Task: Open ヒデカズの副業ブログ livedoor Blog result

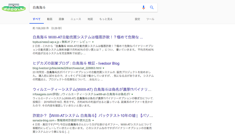Action: pyautogui.click(x=76, y=63)
